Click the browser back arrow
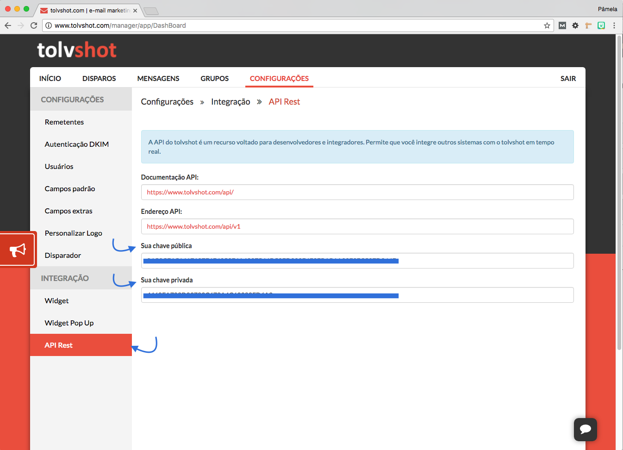Image resolution: width=623 pixels, height=450 pixels. tap(8, 25)
